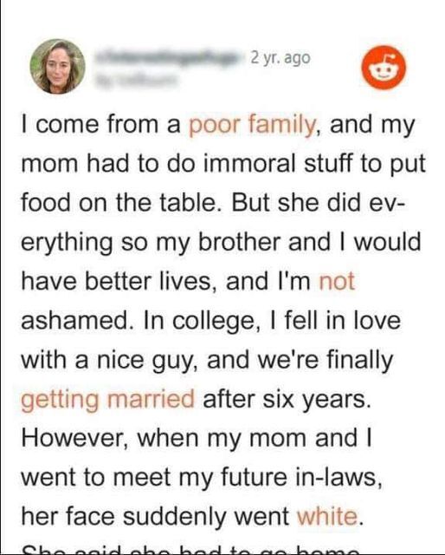The height and width of the screenshot is (555, 445).
Task: Click the highlighted word "not"
Action: [337, 281]
